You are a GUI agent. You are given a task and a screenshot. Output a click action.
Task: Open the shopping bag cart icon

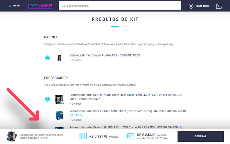tap(218, 6)
